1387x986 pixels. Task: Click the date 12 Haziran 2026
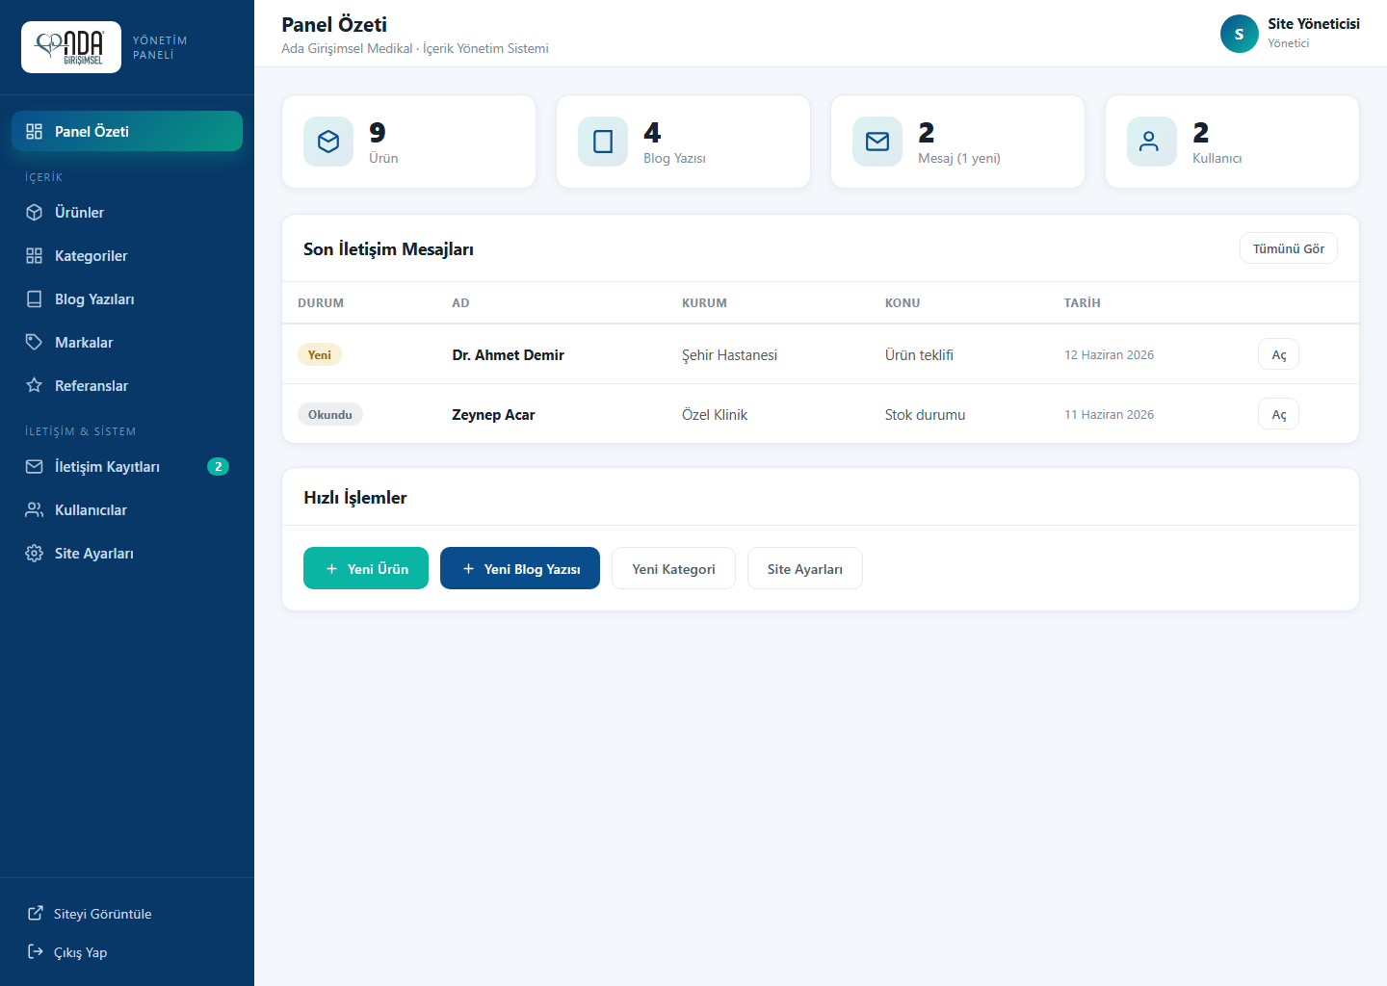(x=1109, y=355)
